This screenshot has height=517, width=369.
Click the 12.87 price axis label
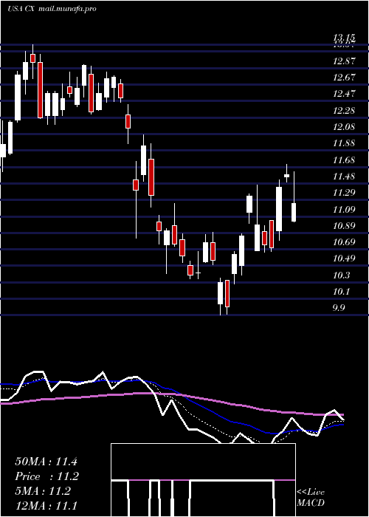point(345,61)
